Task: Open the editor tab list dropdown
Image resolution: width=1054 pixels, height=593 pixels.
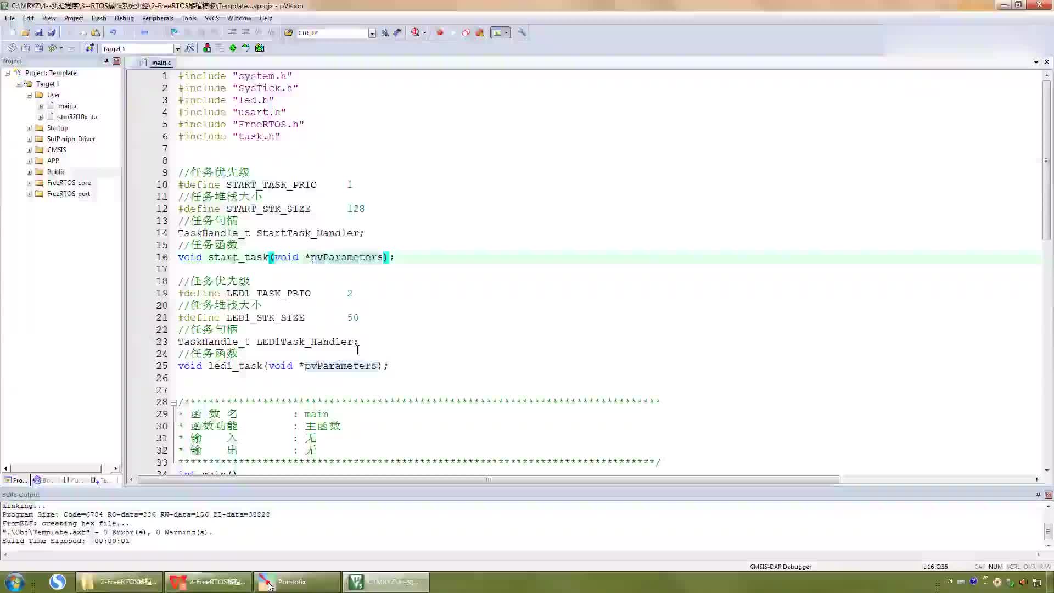Action: tap(1036, 62)
